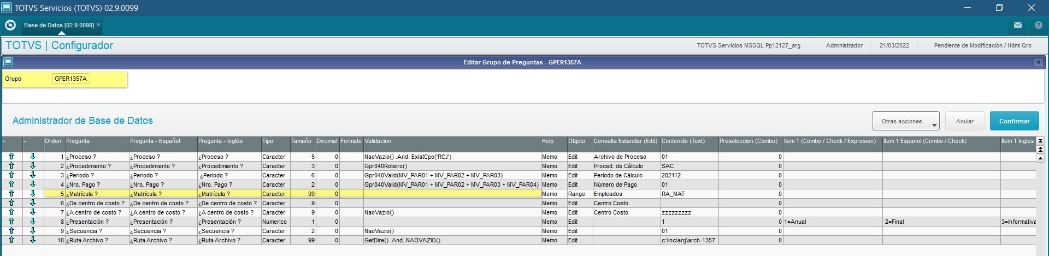Viewport: 1049px width, 256px height.
Task: Move ¿Matrícula ? row down
Action: pyautogui.click(x=33, y=194)
